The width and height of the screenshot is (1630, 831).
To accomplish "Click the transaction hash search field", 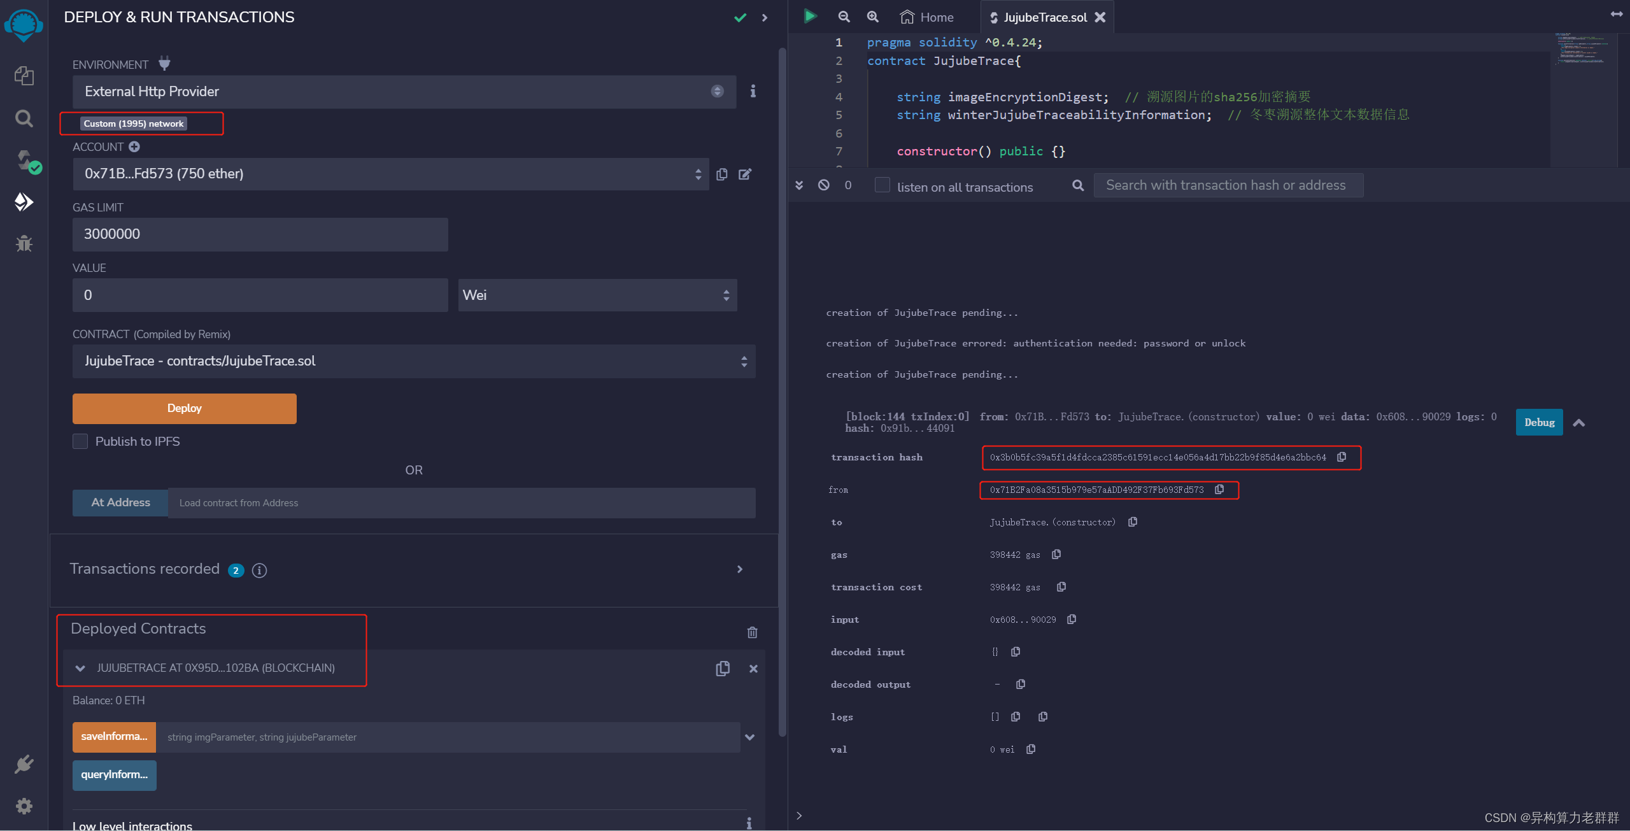I will click(1228, 185).
